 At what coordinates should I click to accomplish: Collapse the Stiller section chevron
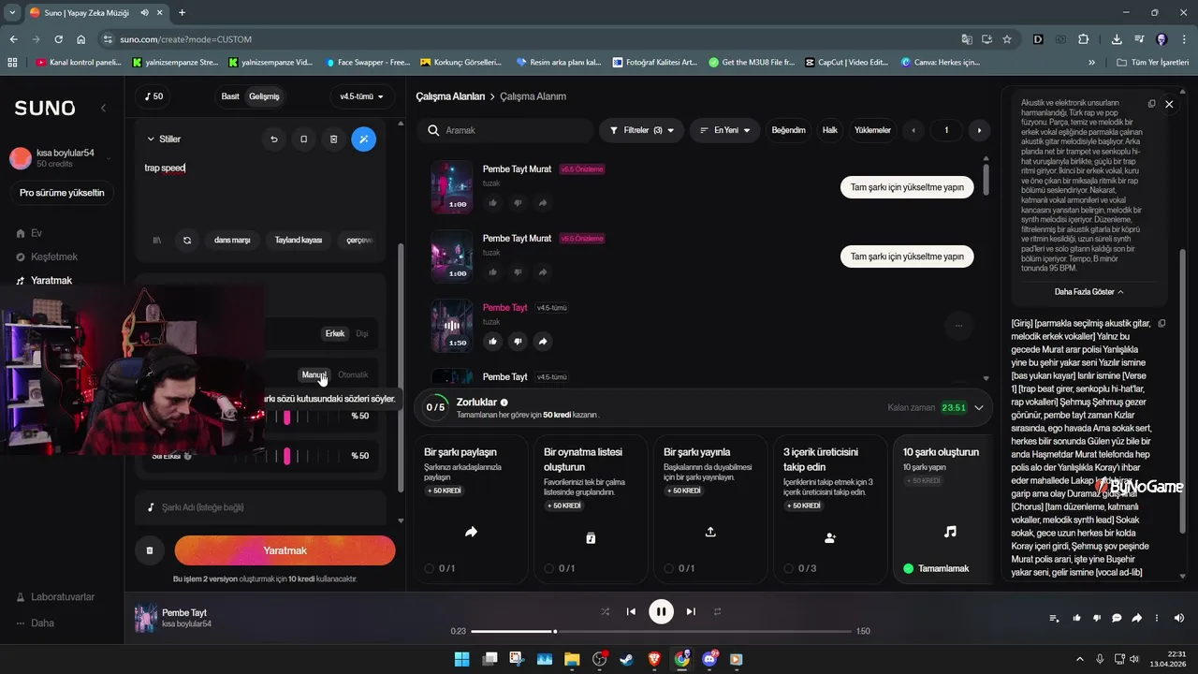(x=151, y=139)
